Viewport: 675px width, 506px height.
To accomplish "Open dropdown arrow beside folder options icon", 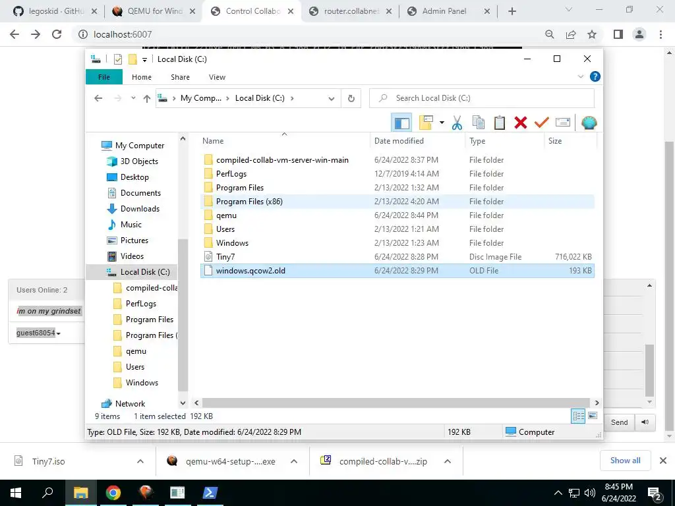I will point(442,123).
